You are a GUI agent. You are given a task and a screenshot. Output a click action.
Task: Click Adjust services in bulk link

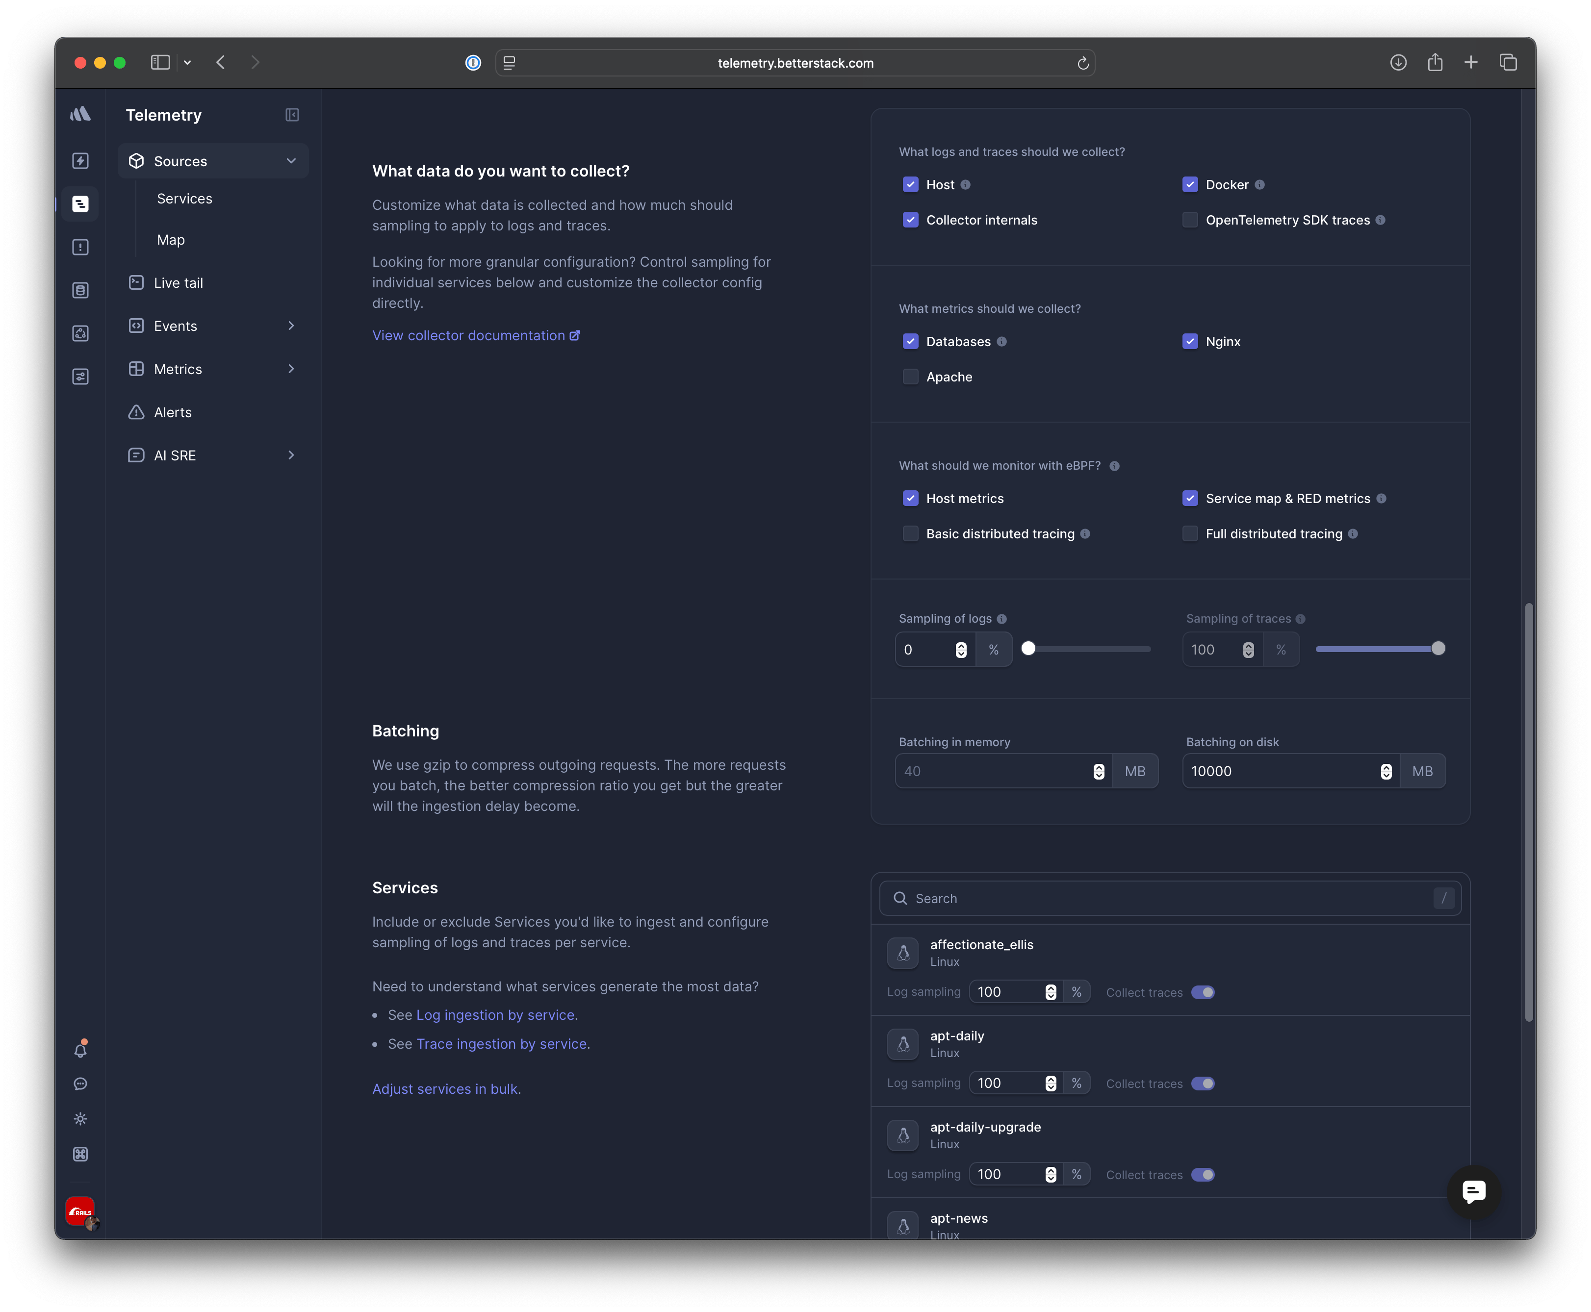pos(446,1089)
